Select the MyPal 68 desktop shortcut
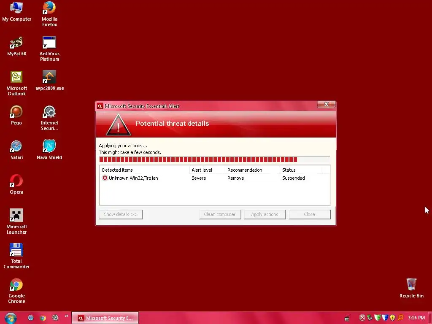 [16, 46]
